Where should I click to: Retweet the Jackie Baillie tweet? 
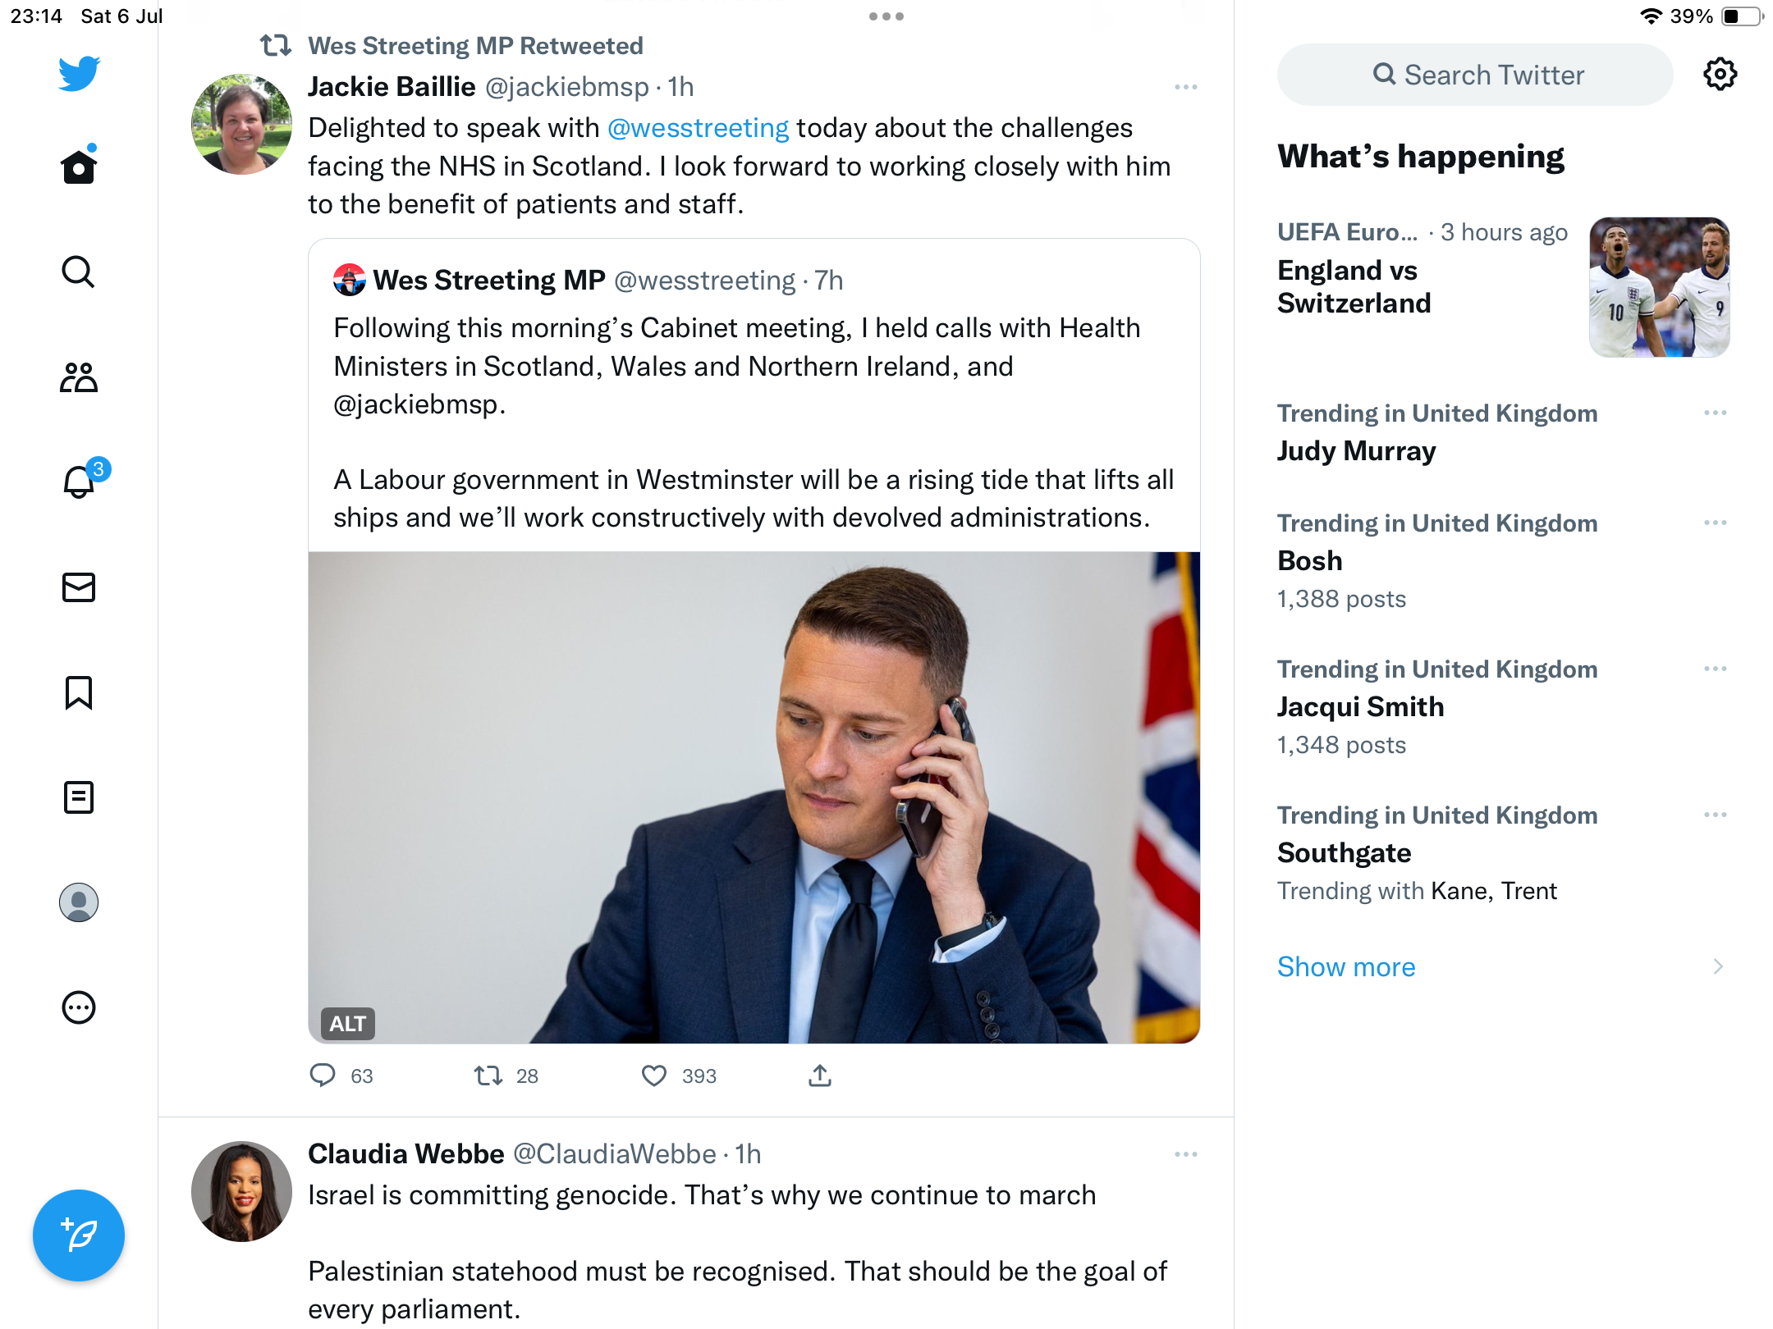point(488,1076)
